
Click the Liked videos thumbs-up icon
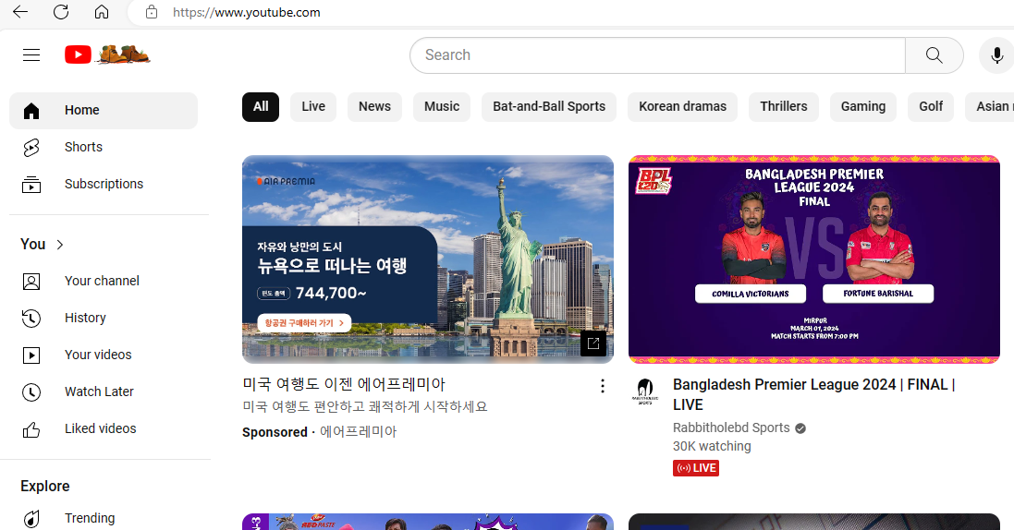[x=31, y=429]
